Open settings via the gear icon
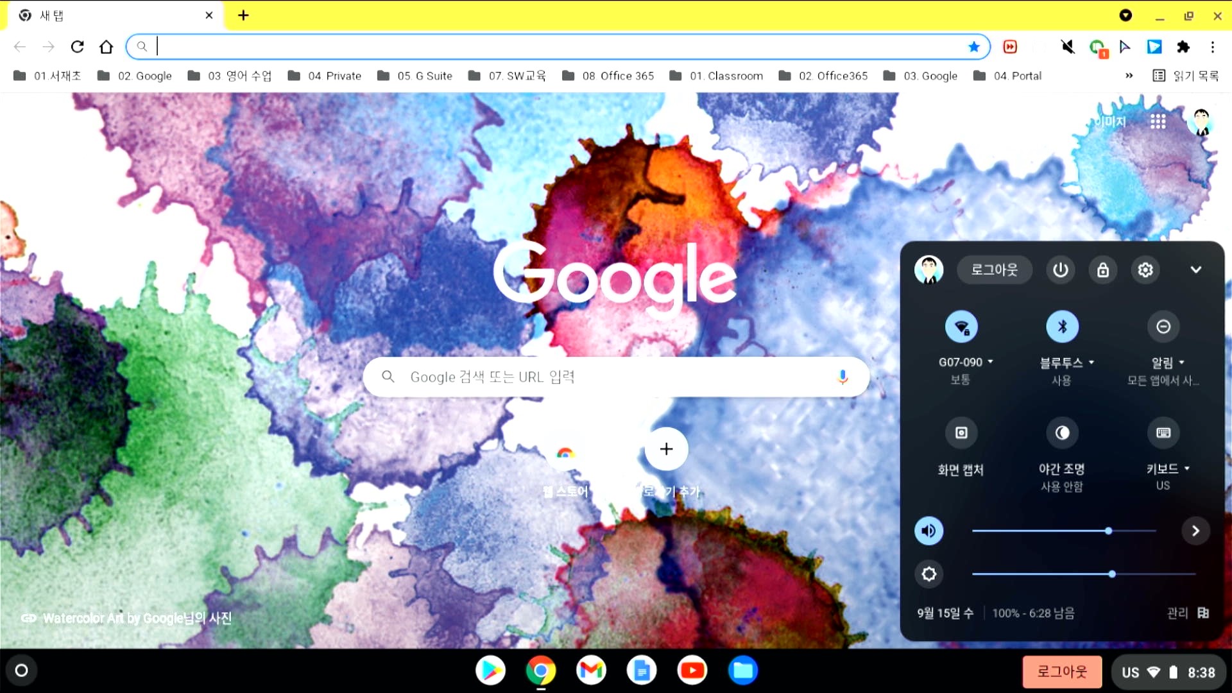The image size is (1232, 693). 1145,269
